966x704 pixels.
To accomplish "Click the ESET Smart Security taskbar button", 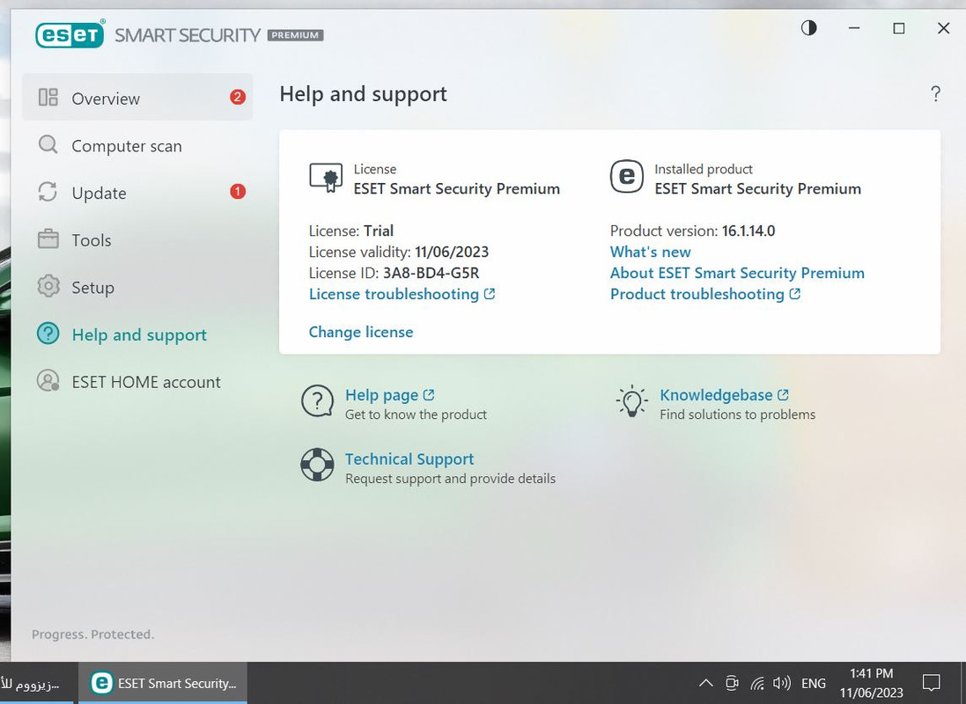I will tap(163, 683).
